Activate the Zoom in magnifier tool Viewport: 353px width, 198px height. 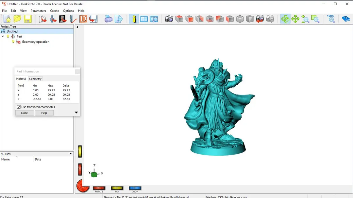click(x=305, y=19)
